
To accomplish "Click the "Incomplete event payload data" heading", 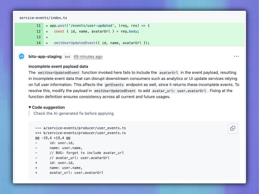I will pyautogui.click(x=58, y=66).
